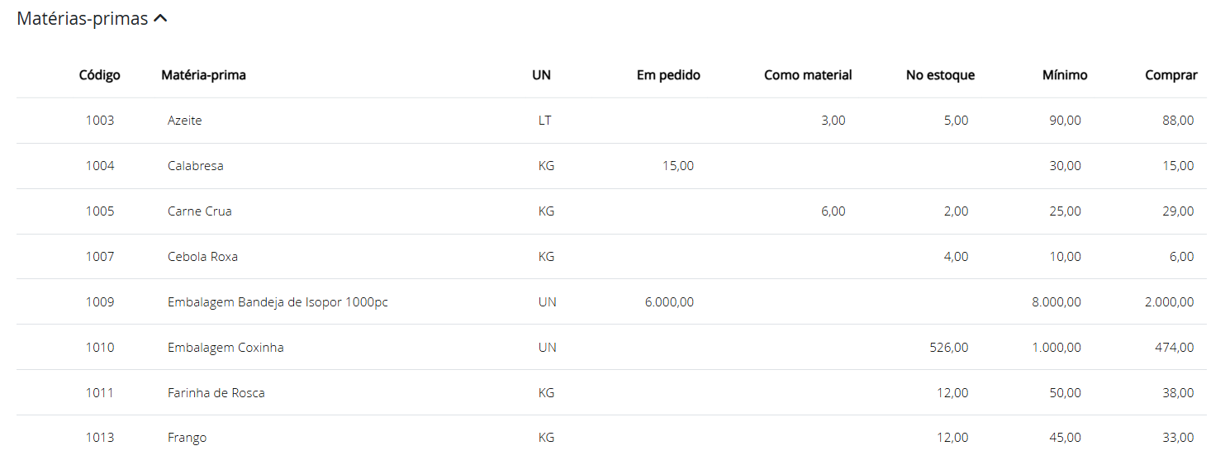
Task: Click the Frango raw material name
Action: click(187, 438)
